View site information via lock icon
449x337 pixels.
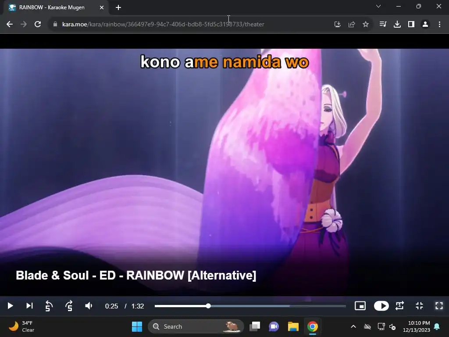coord(55,25)
